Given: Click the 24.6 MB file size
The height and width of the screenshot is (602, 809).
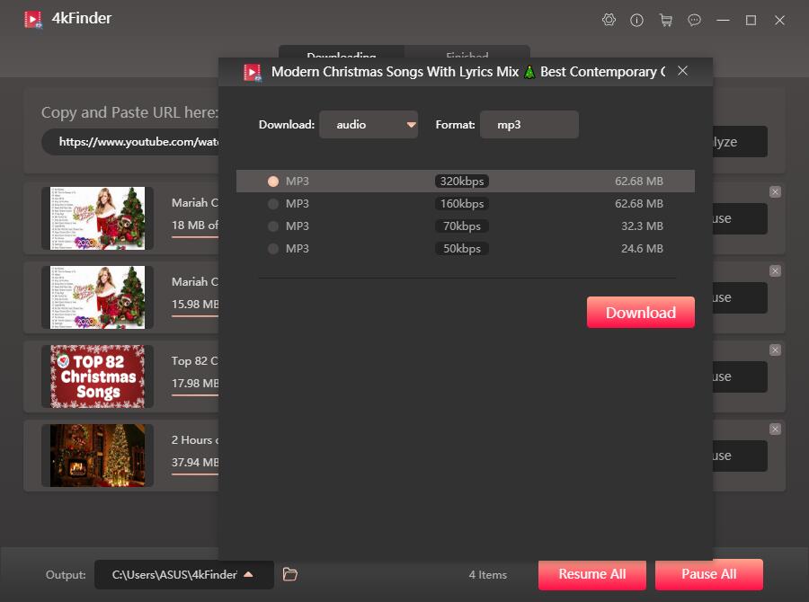Looking at the screenshot, I should [x=642, y=249].
